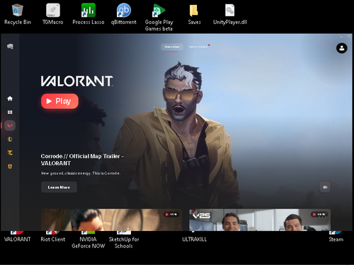Screen dimensions: 354x265
Task: Click the VALORANT desktop shortcut label
Action: coord(18,240)
